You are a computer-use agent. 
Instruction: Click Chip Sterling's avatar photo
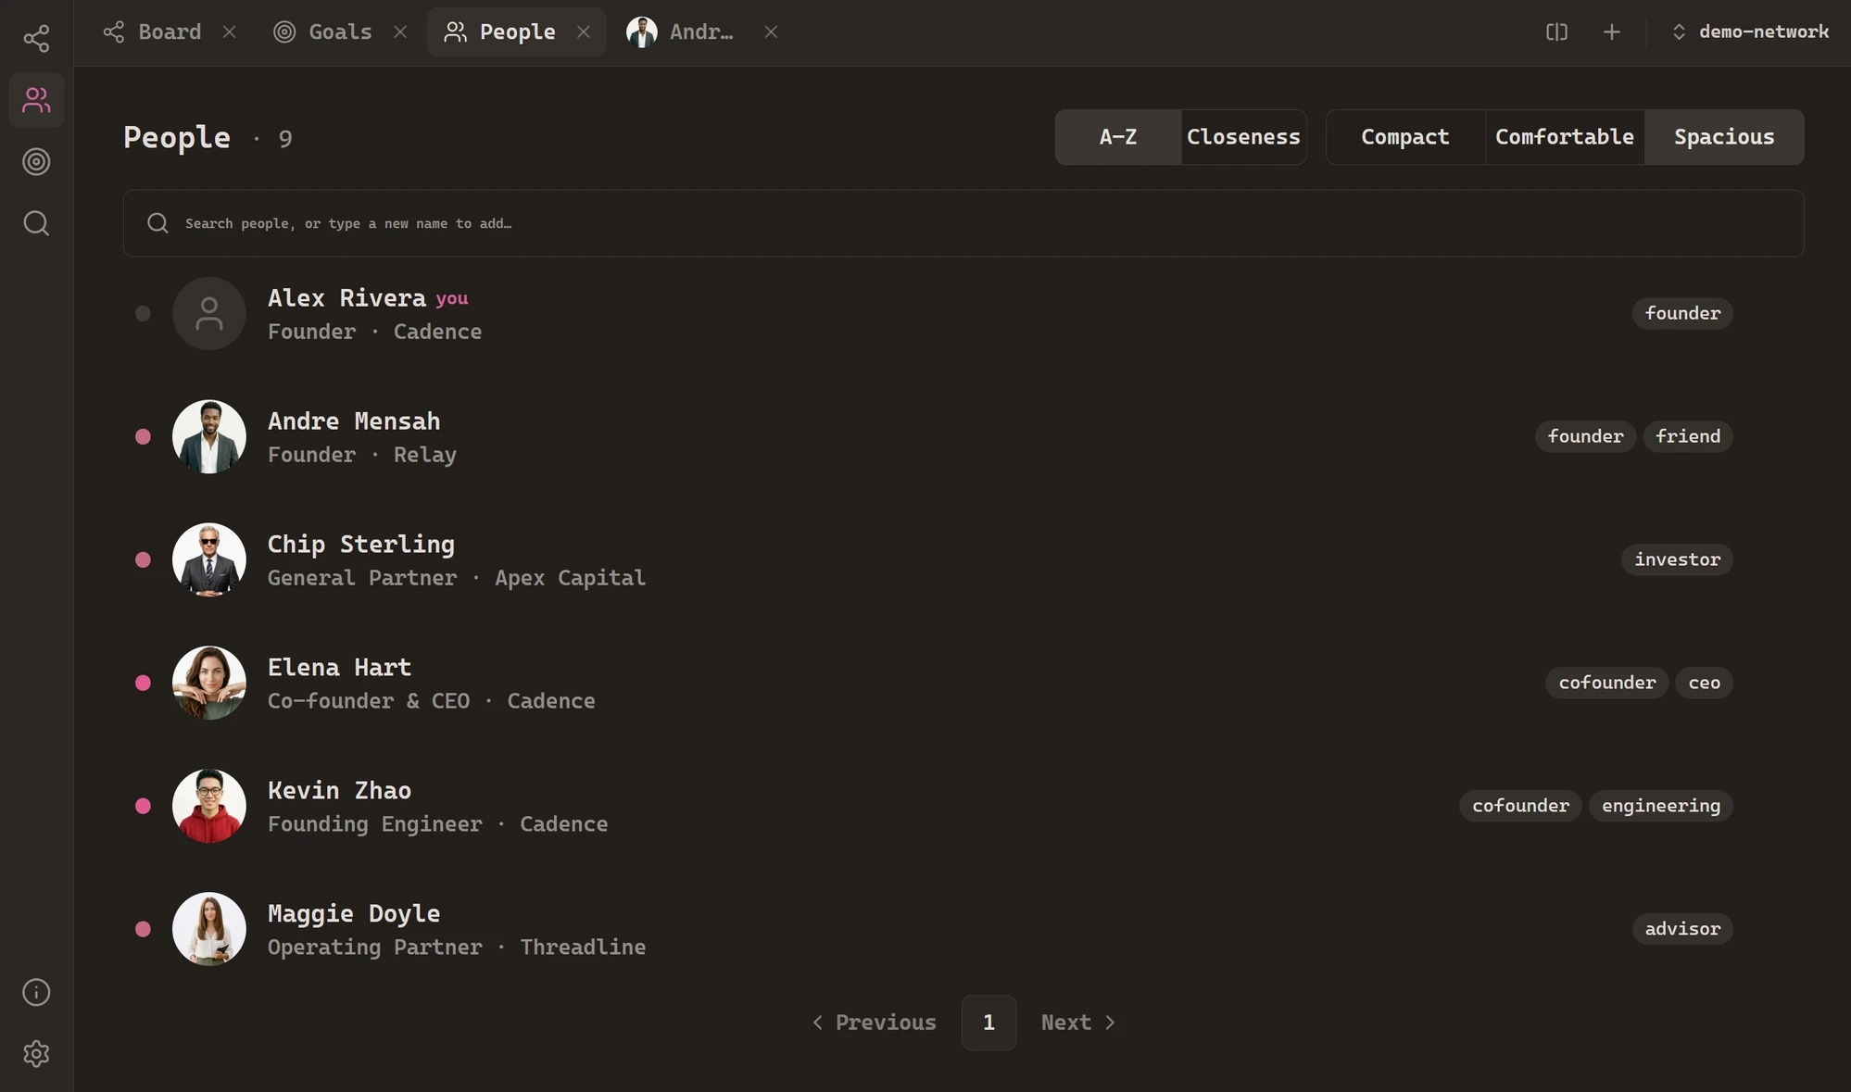click(x=209, y=559)
